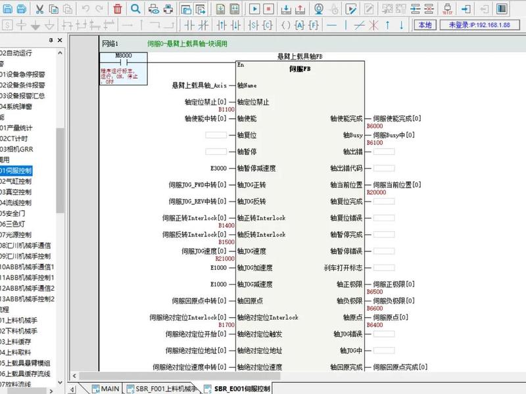
Task: Click the red delete-line cross icon
Action: [x=373, y=25]
